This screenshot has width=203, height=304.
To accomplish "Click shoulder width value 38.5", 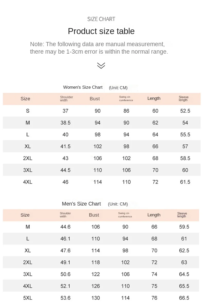I will click(66, 123).
